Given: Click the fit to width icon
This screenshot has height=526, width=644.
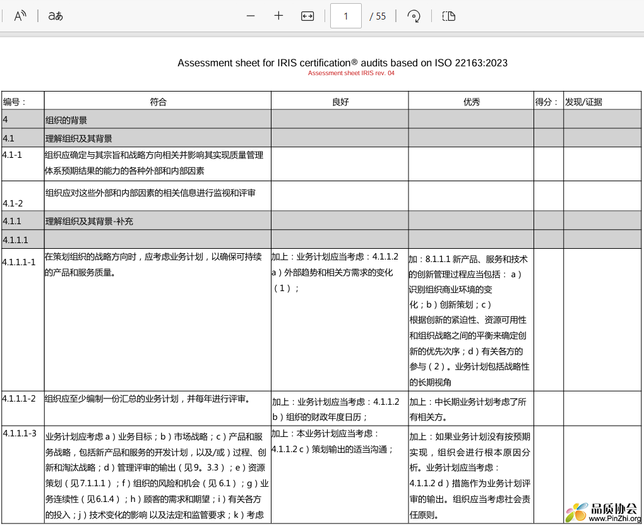Looking at the screenshot, I should pos(307,16).
